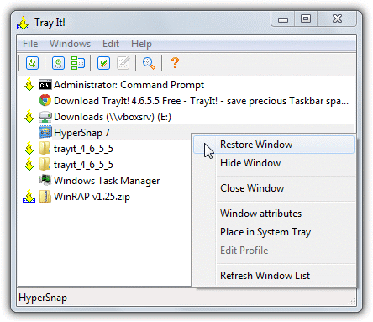Click the tray marker beside Administrator: Command Prompt

(x=29, y=84)
